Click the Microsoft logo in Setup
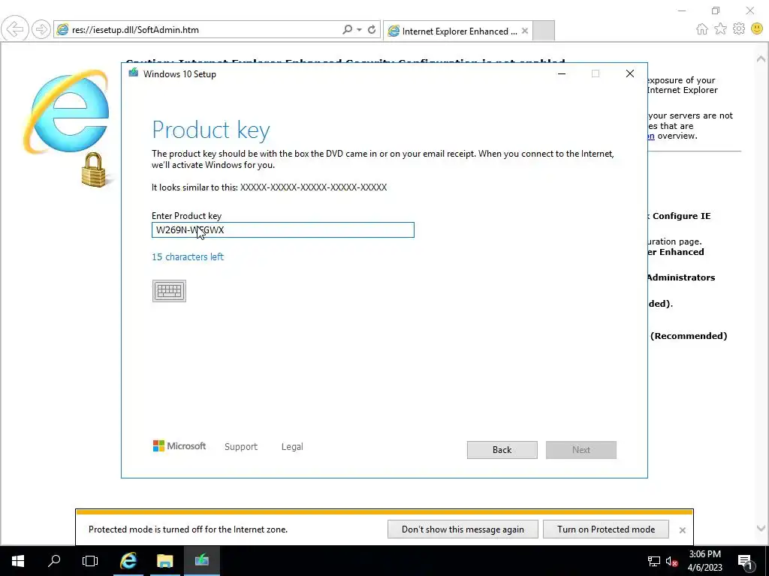Screen dimensions: 769x576 point(179,446)
